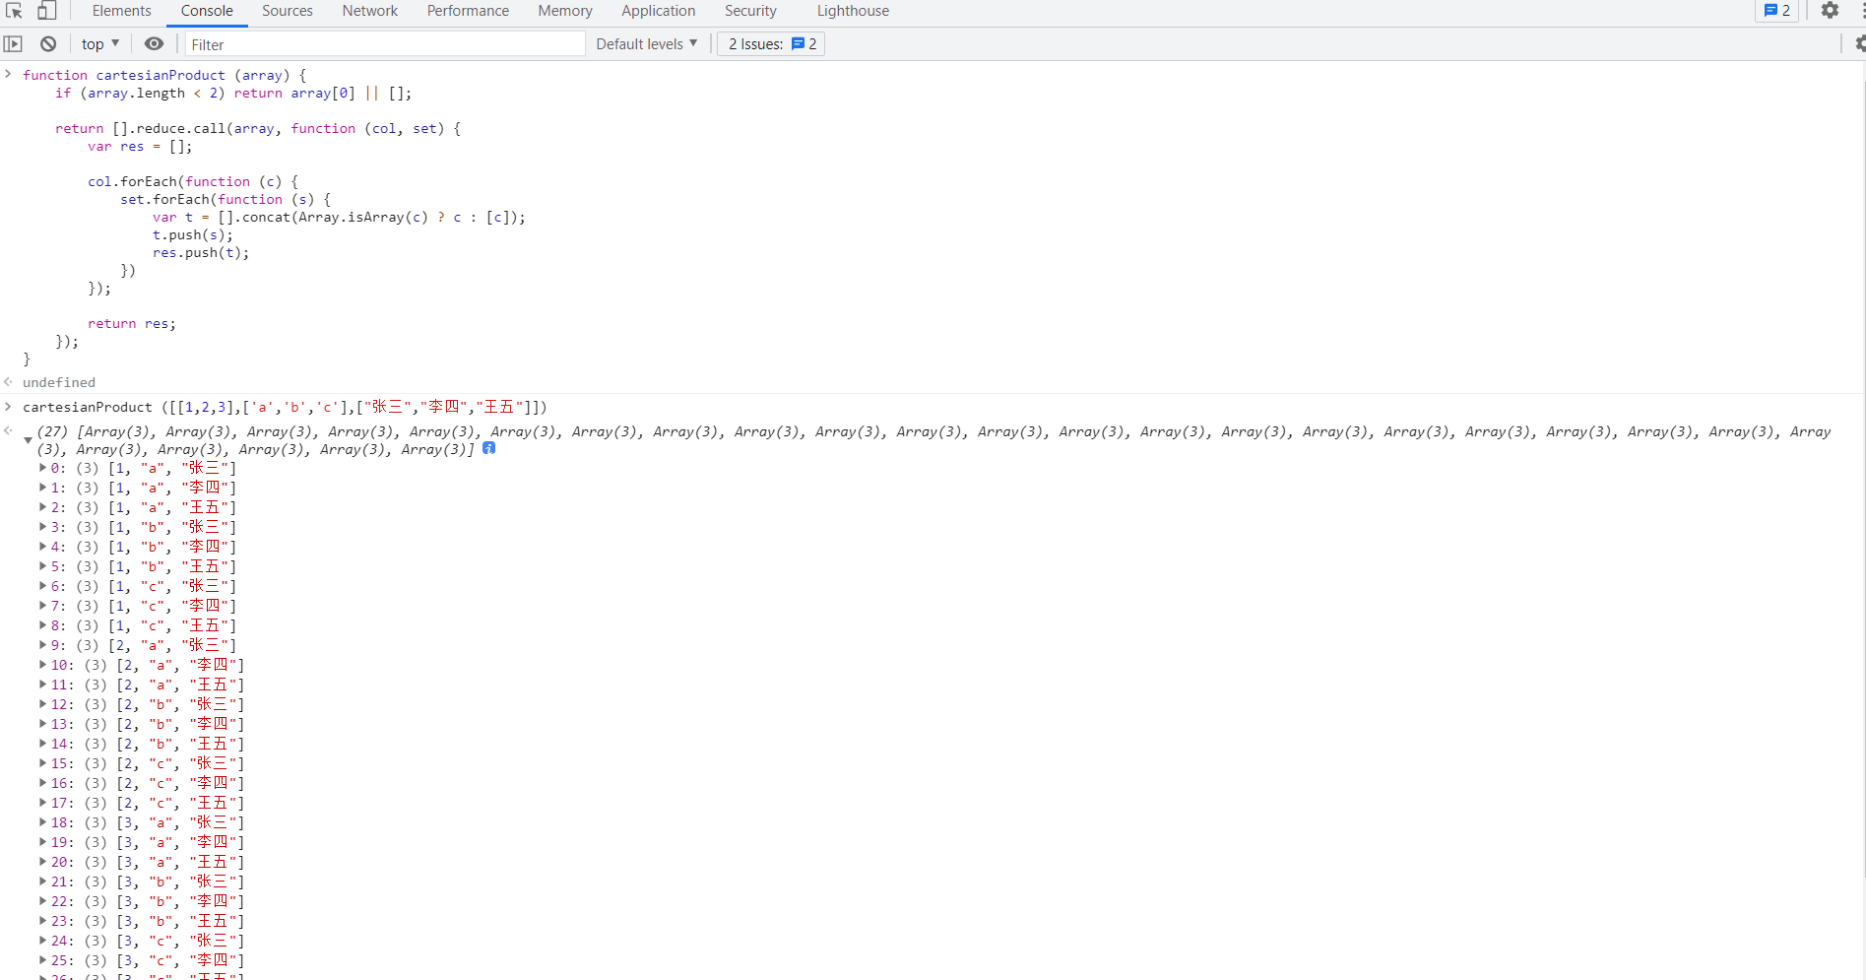Expand array item 25: [3, "c", "李四"]

(x=42, y=960)
